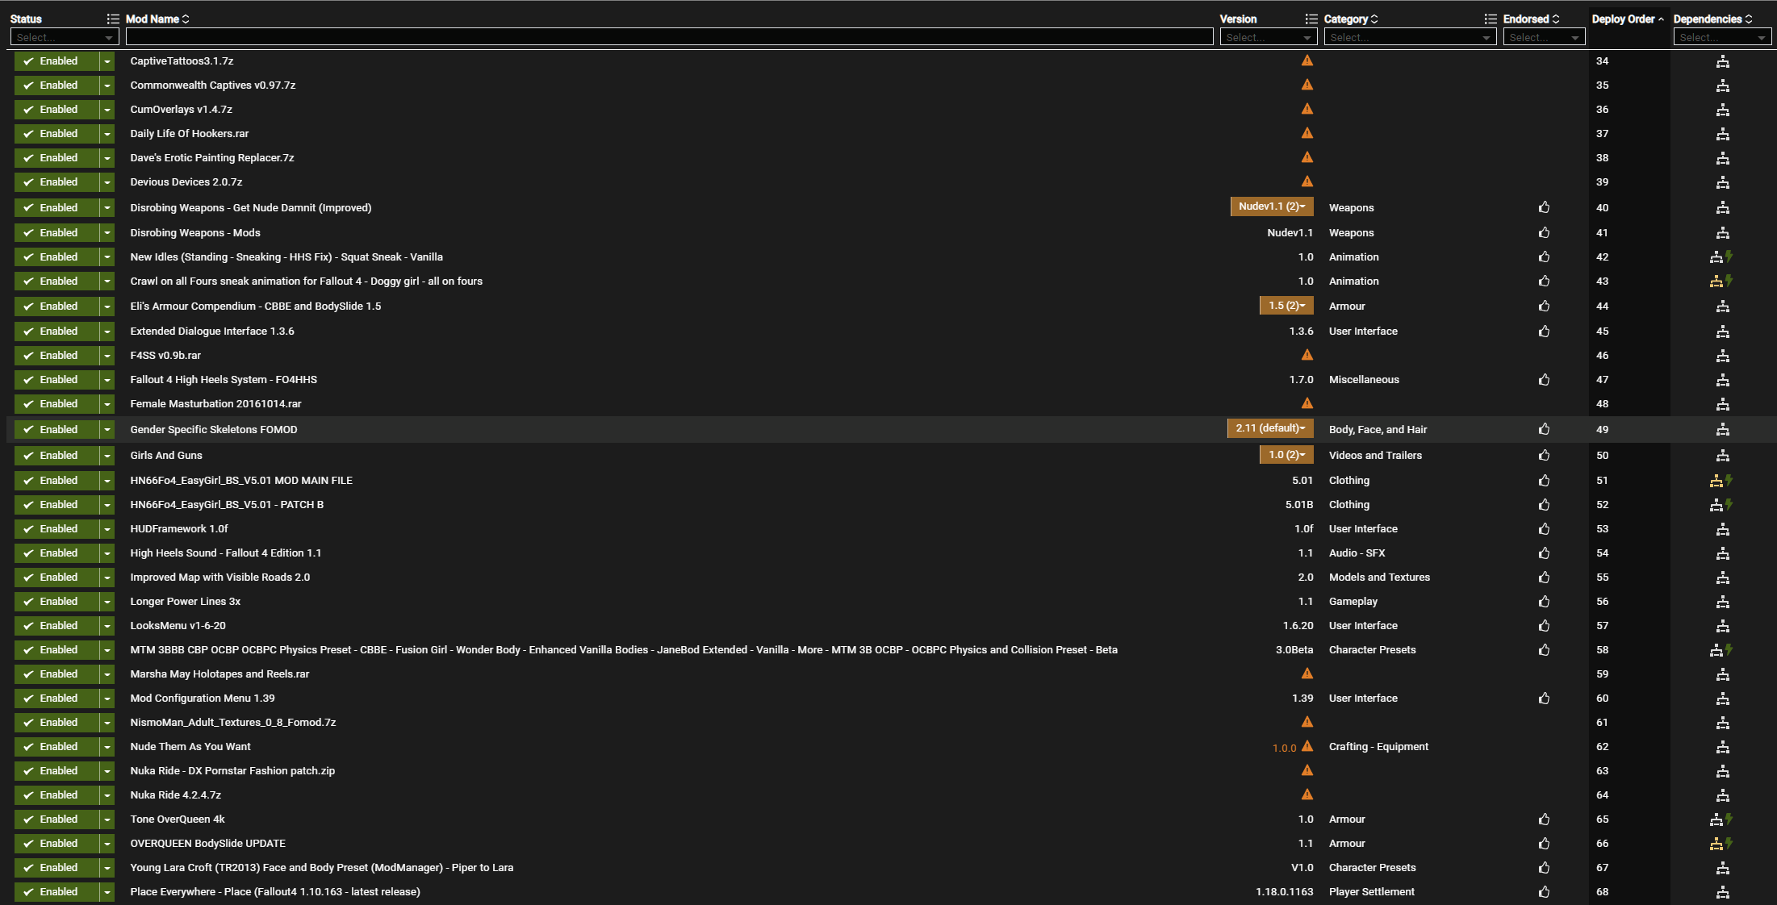The height and width of the screenshot is (905, 1777).
Task: Sort the list by Mod Name header
Action: pos(153,19)
